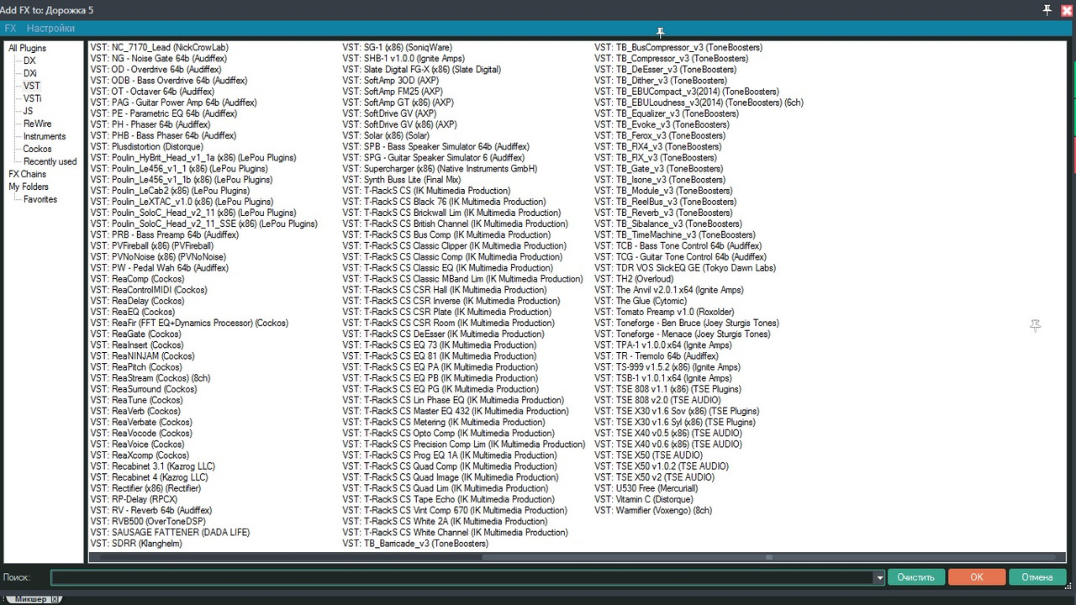Select VST: Supercharger (x86) Native Instruments
The height and width of the screenshot is (605, 1076).
tap(440, 168)
